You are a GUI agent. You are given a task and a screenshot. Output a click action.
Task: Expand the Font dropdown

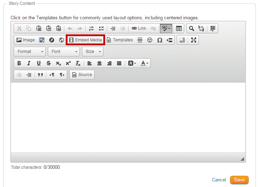[64, 52]
